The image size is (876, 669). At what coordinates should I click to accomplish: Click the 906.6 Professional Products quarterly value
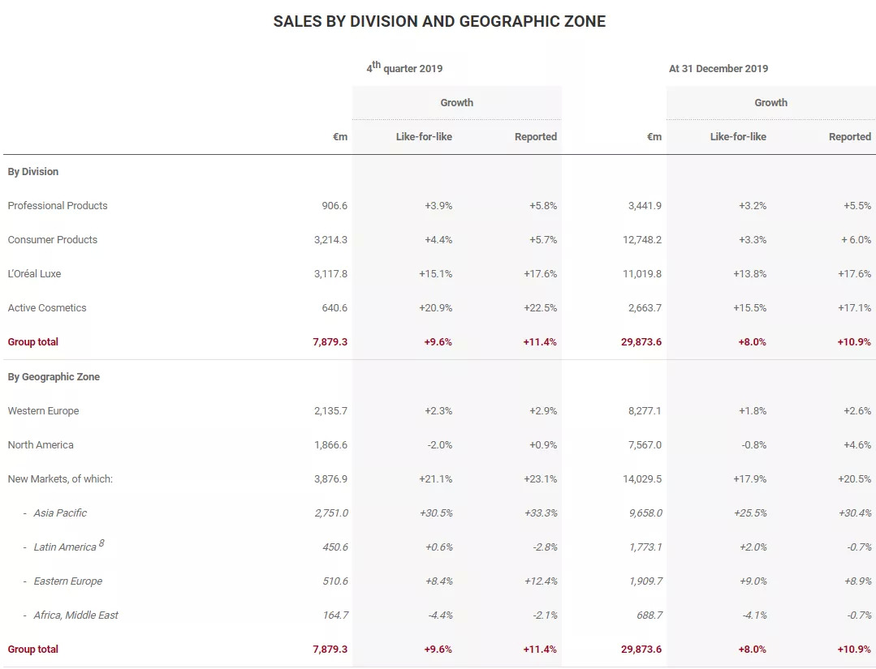[334, 206]
